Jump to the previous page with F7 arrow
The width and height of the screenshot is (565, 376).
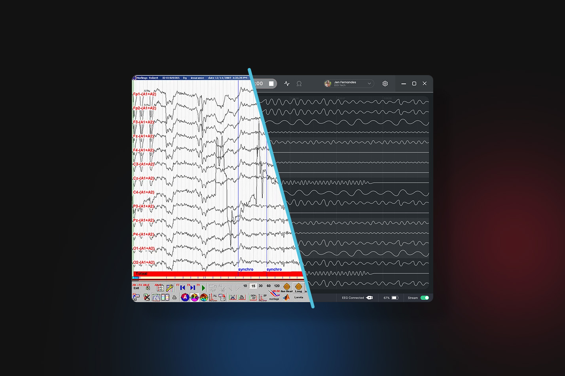click(182, 288)
